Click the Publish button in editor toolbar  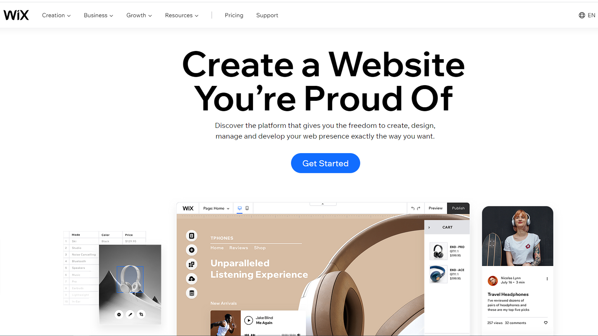pos(458,208)
